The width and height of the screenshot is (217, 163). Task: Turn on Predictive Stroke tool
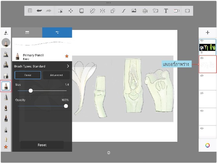[x=123, y=11]
